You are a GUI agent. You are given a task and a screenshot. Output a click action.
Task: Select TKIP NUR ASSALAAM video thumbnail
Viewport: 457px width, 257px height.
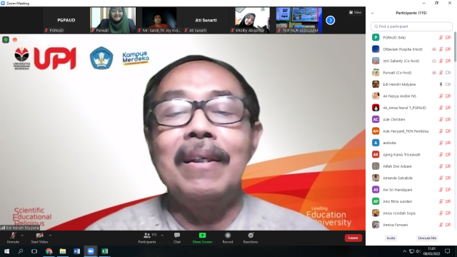[x=299, y=20]
